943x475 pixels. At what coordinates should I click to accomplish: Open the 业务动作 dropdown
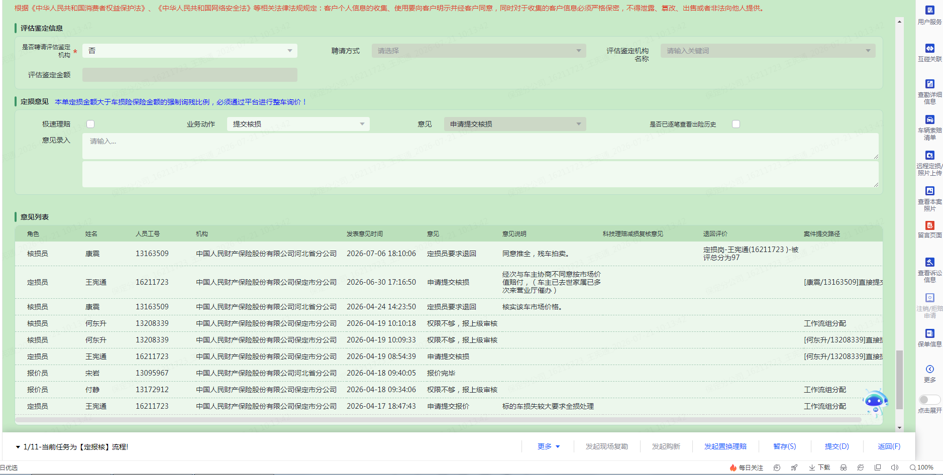click(298, 124)
